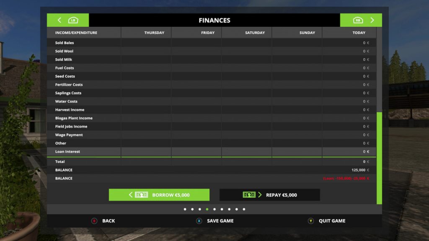Screen dimensions: 429x241
Task: Click the red B controller icon
Action: tap(94, 221)
